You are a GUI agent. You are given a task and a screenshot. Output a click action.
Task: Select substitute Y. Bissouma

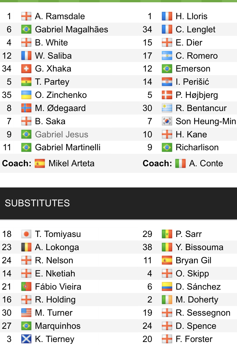(x=200, y=247)
